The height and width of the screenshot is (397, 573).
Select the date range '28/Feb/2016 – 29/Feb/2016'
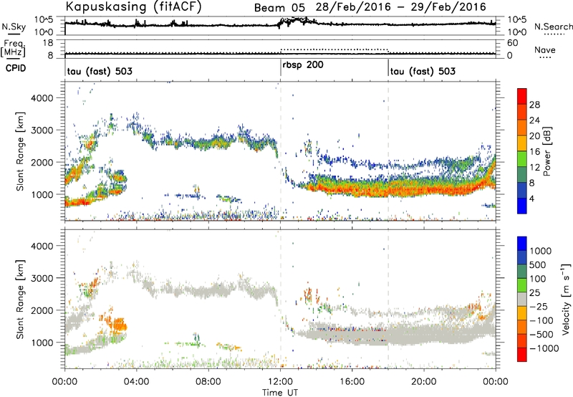click(401, 7)
